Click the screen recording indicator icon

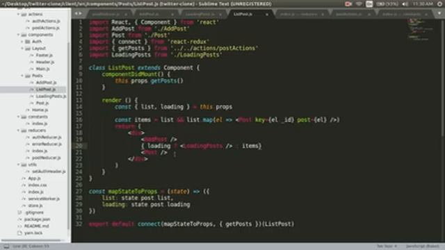coord(348,4)
